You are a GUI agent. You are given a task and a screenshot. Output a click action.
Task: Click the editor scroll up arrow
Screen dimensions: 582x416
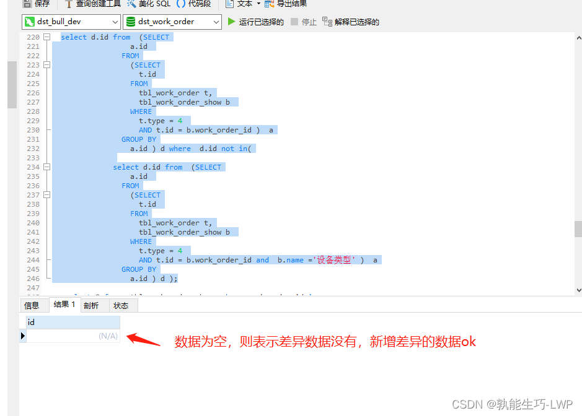tap(579, 38)
